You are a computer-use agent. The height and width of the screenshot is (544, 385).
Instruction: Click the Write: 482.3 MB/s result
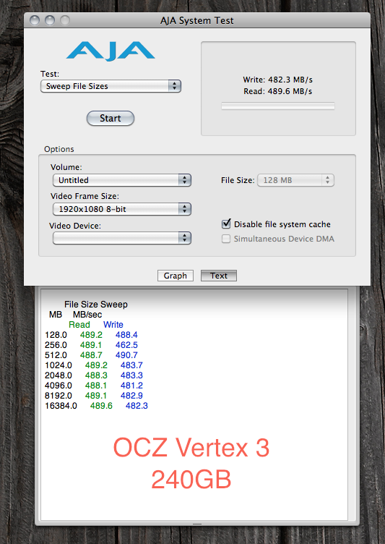tap(277, 80)
